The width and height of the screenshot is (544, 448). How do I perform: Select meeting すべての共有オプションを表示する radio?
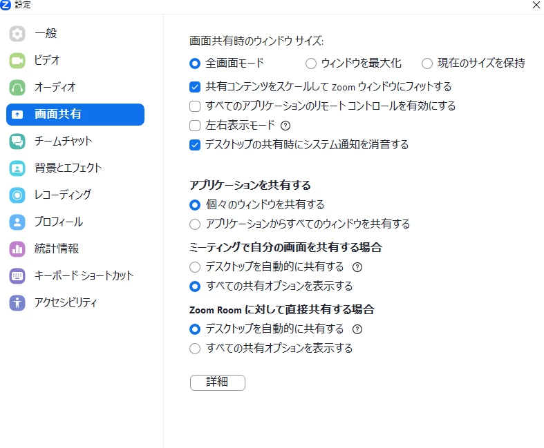[195, 286]
